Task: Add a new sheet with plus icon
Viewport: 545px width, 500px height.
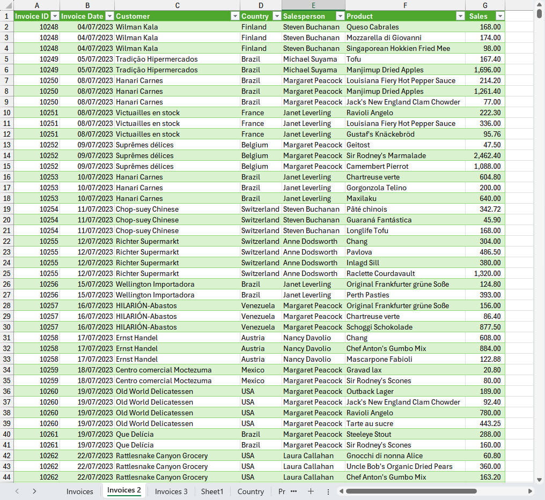Action: 311,491
